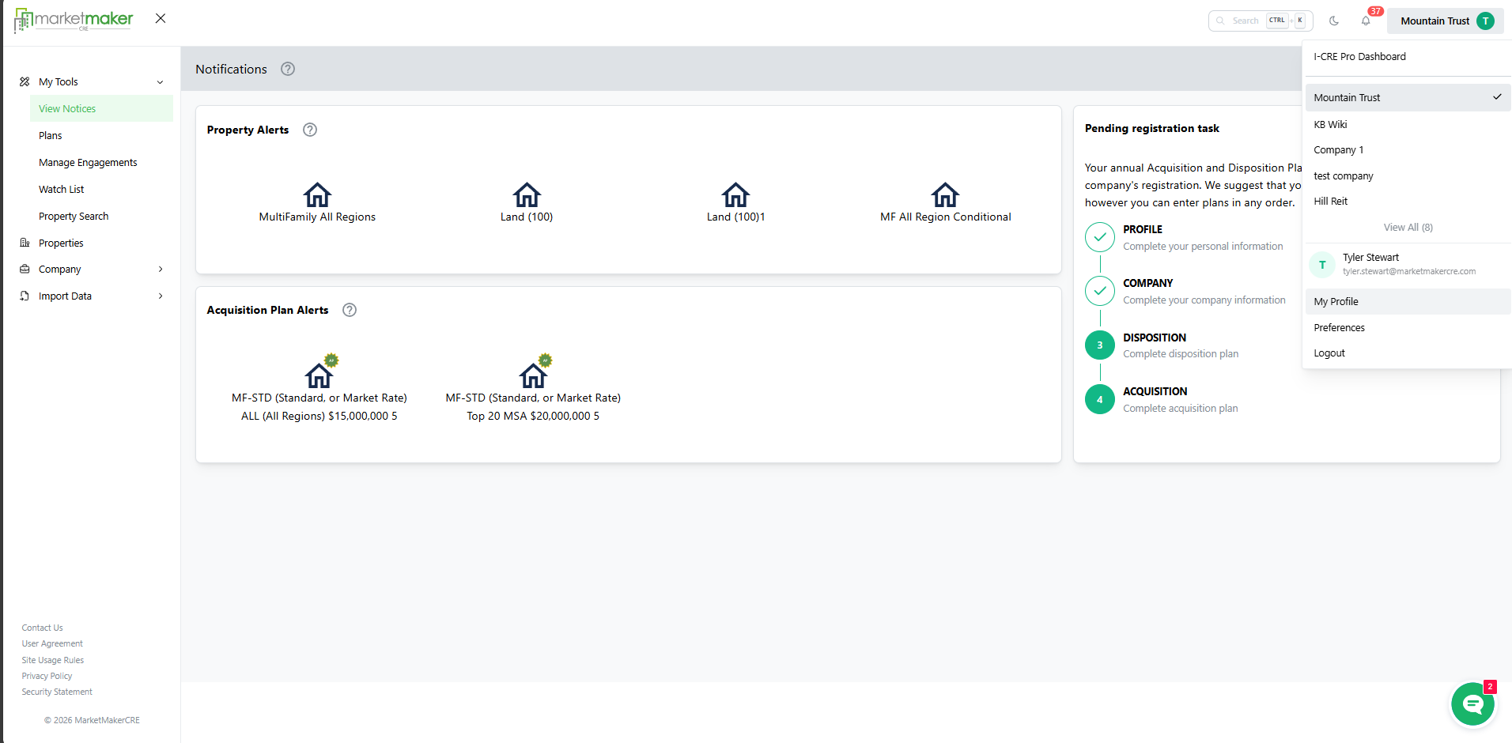
Task: Choose Preferences from the user menu
Action: click(1339, 328)
